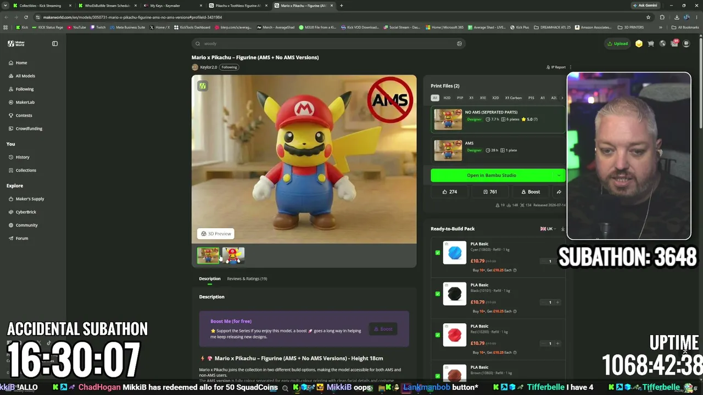Viewport: 703px width, 395px height.
Task: Expand the browser tab search dropdown
Action: point(6,5)
